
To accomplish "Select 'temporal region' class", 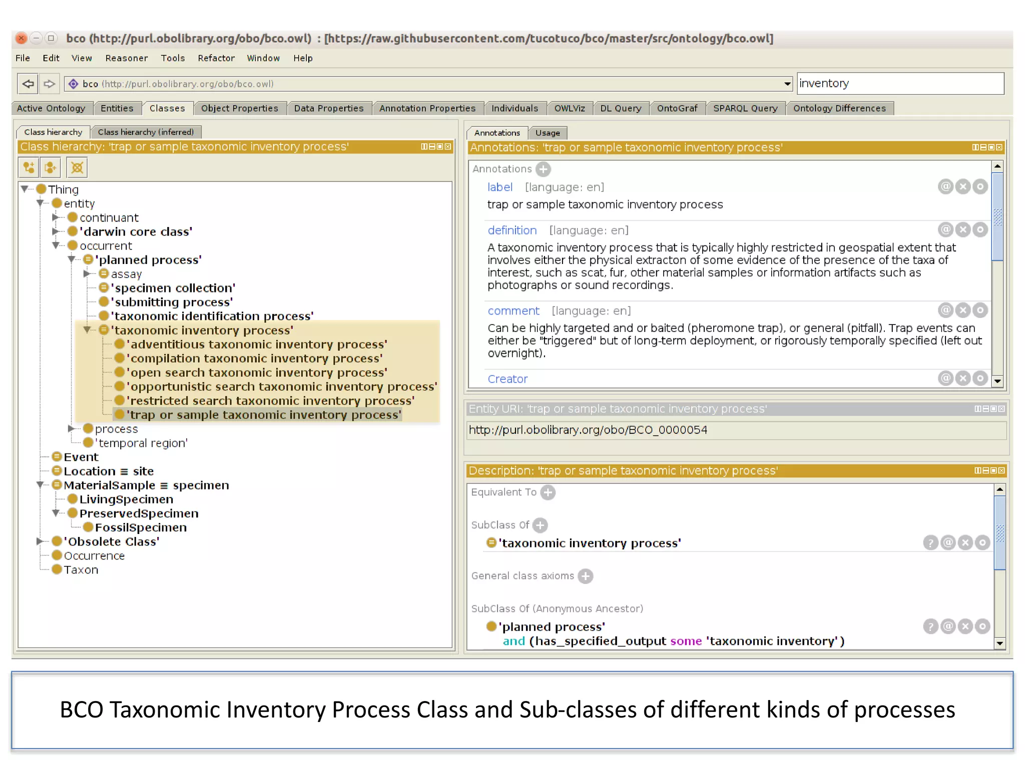I will [142, 443].
